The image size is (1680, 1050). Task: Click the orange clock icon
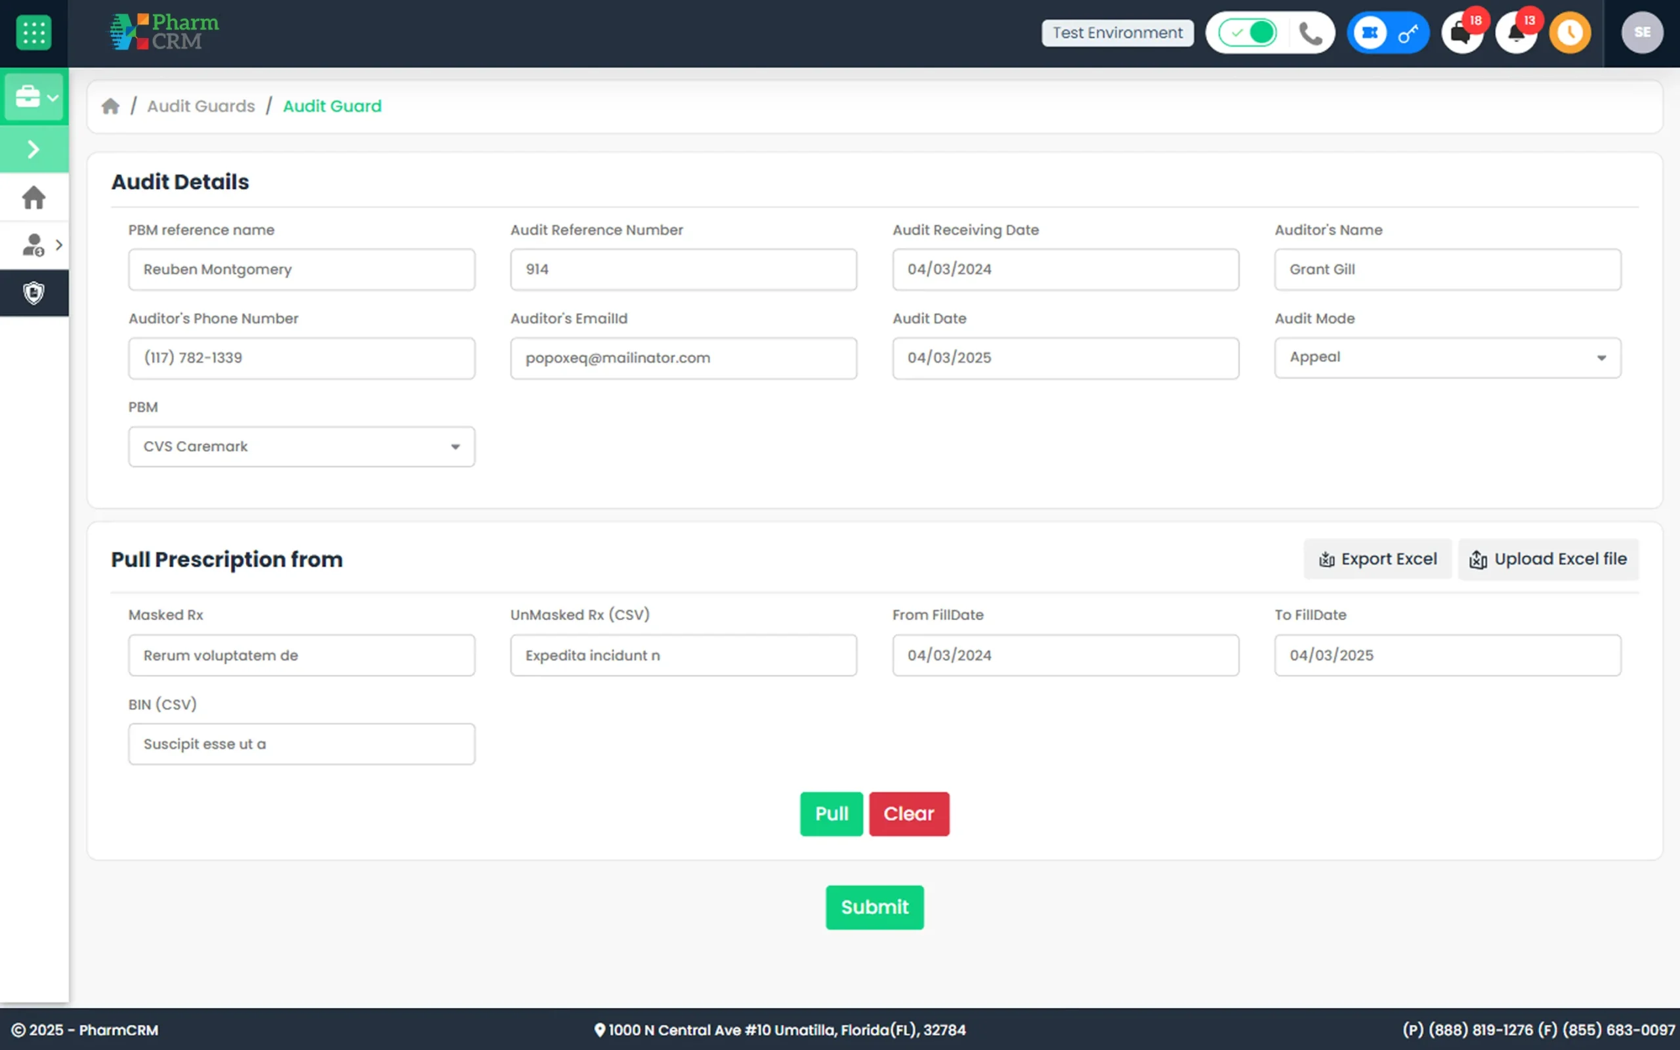click(x=1570, y=33)
